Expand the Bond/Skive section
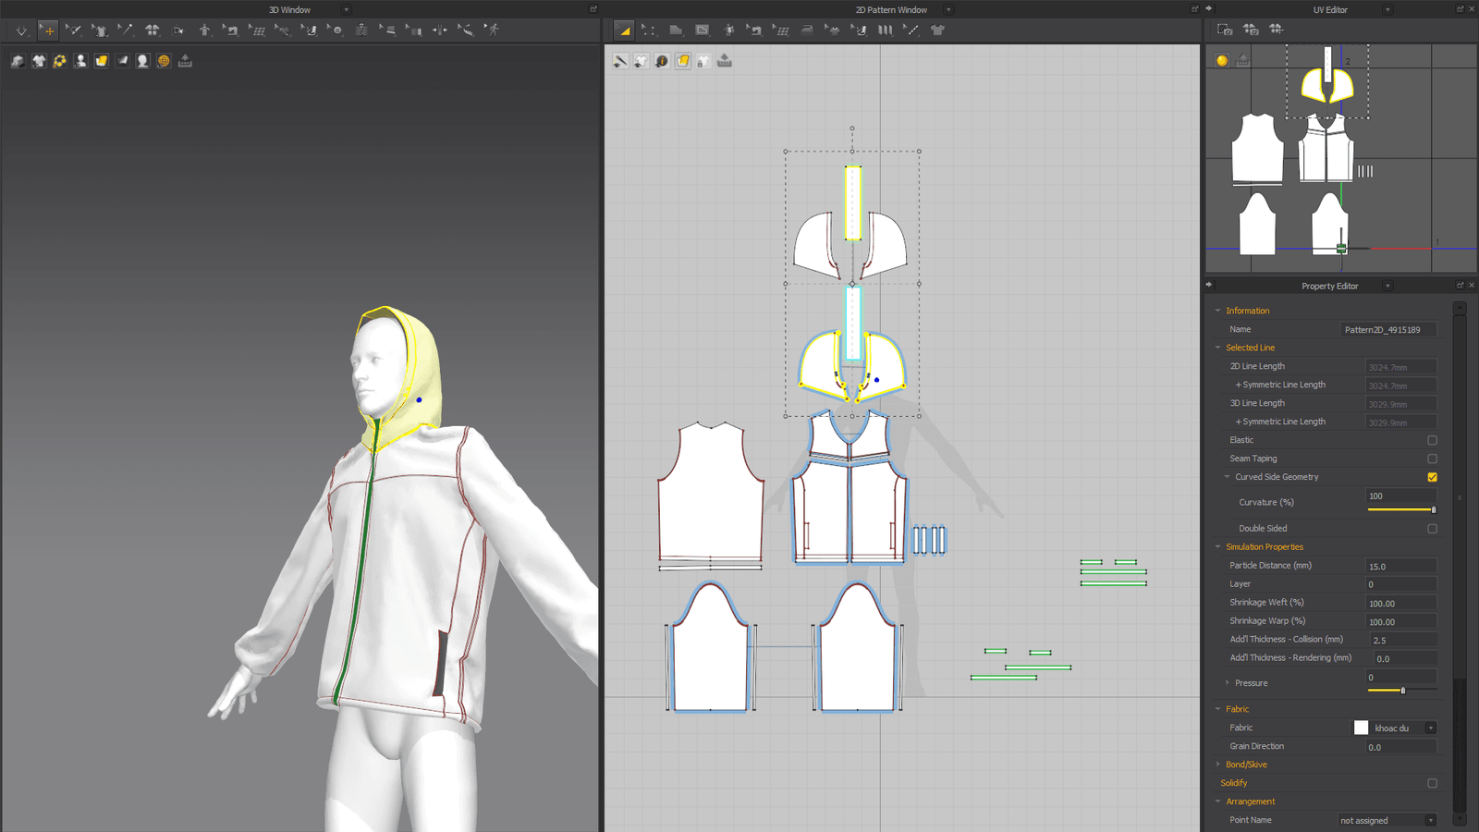Image resolution: width=1479 pixels, height=832 pixels. click(x=1217, y=765)
